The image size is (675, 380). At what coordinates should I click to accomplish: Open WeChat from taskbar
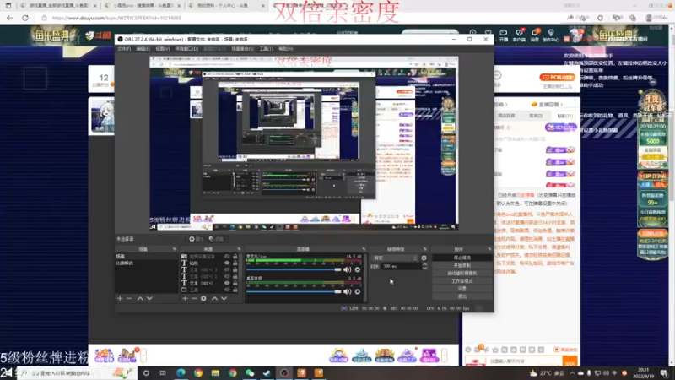(x=250, y=373)
